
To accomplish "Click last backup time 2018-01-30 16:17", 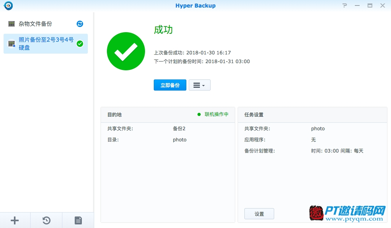I will pos(209,52).
